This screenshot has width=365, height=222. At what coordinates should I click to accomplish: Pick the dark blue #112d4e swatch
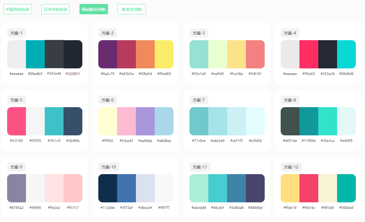click(108, 188)
